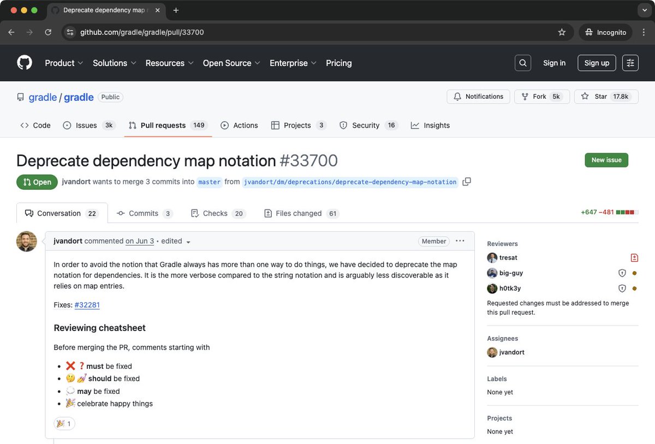655x444 pixels.
Task: Expand the Solutions menu
Action: [115, 63]
